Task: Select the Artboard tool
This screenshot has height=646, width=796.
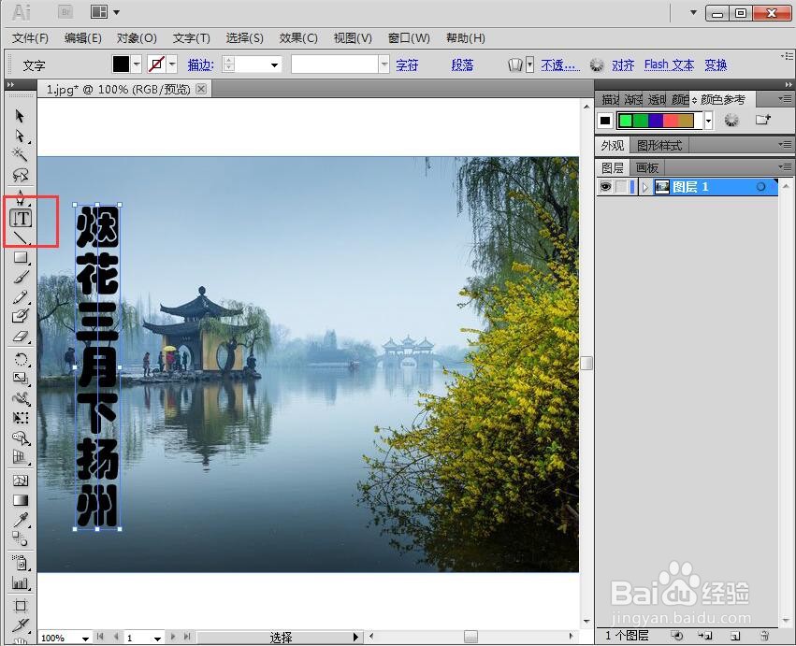Action: click(x=21, y=606)
